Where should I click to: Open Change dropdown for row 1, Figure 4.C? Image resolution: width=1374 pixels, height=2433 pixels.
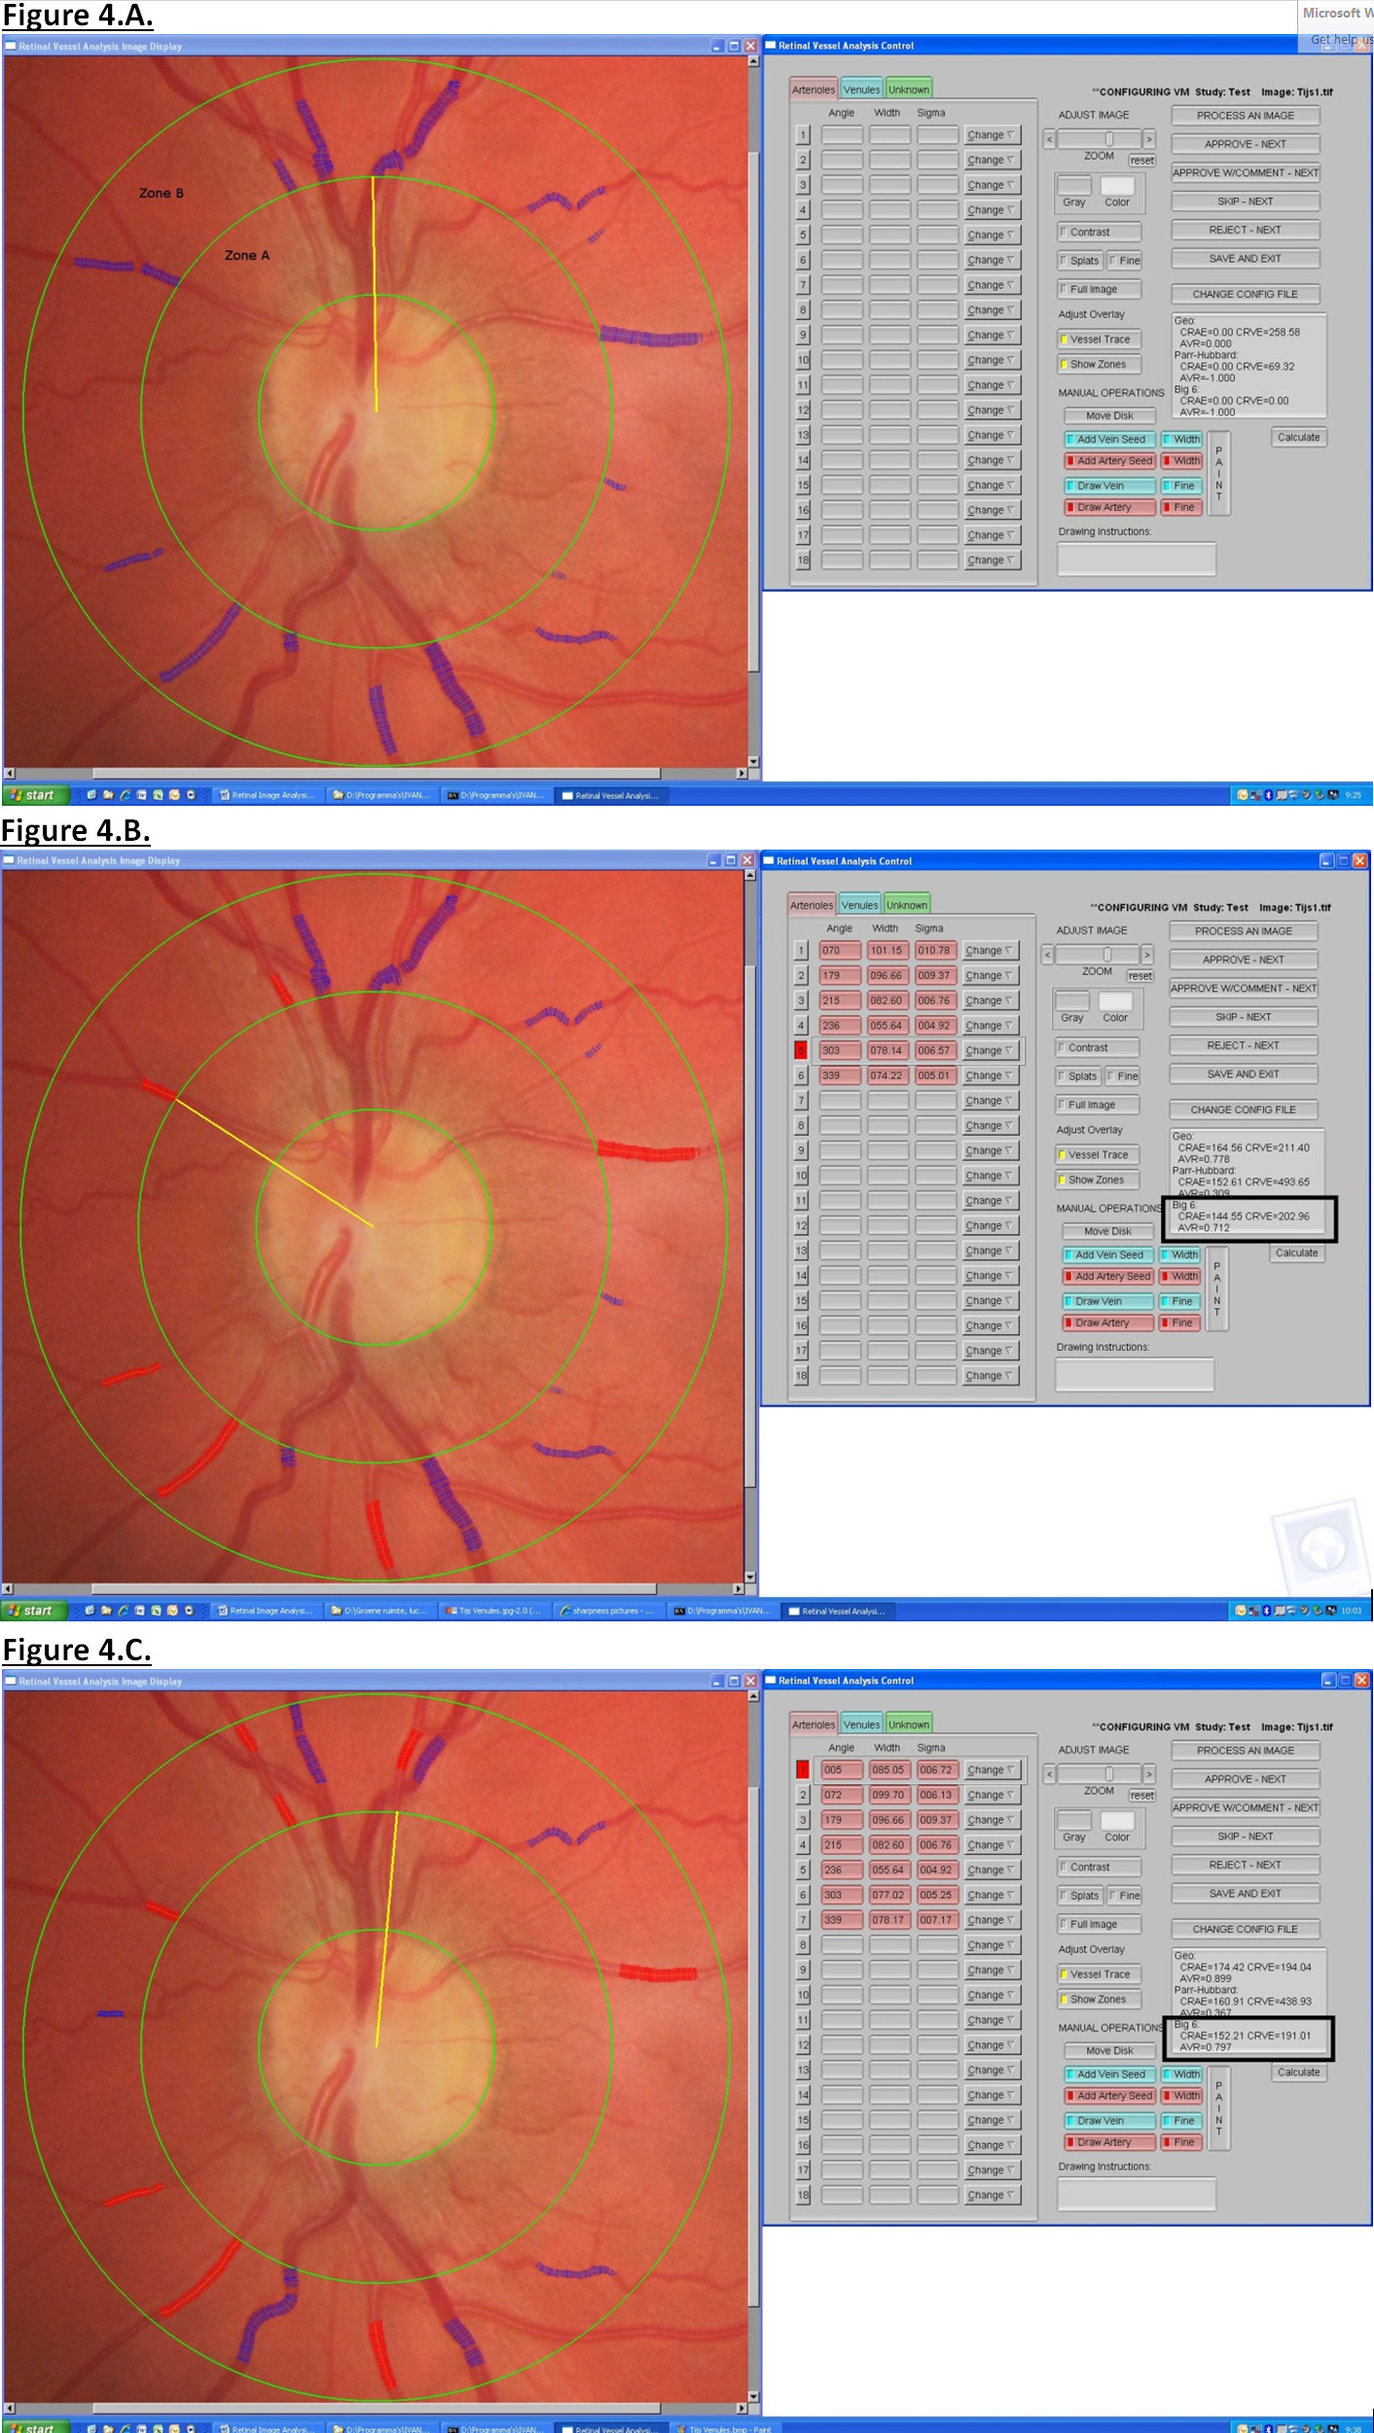pyautogui.click(x=992, y=1770)
